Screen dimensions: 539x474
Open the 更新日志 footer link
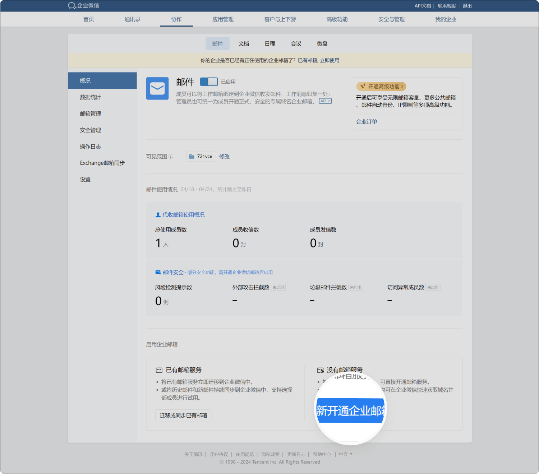tap(296, 454)
